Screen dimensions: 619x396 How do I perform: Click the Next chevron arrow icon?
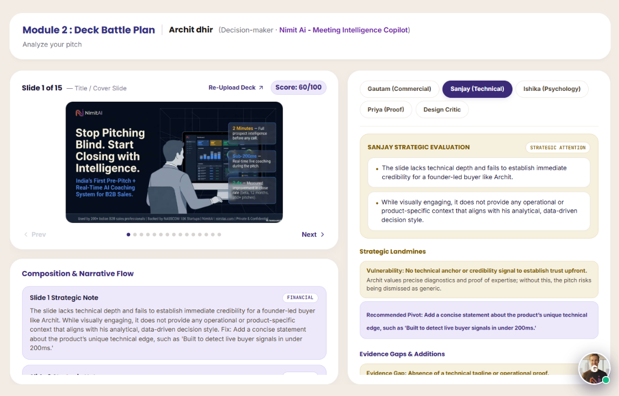[x=323, y=234]
